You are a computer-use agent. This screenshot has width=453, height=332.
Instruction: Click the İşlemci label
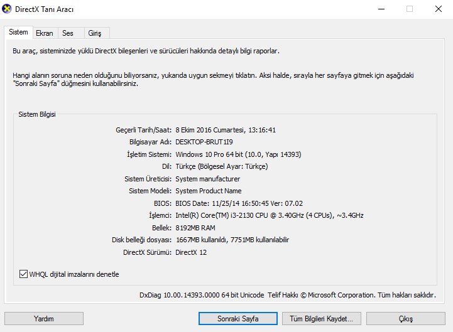[x=160, y=216]
